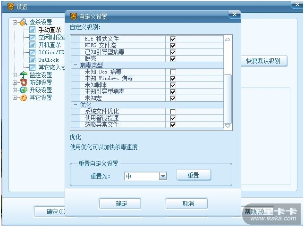The height and width of the screenshot is (227, 304).
Task: Click the 防御设置 shield icon
Action: click(x=24, y=82)
